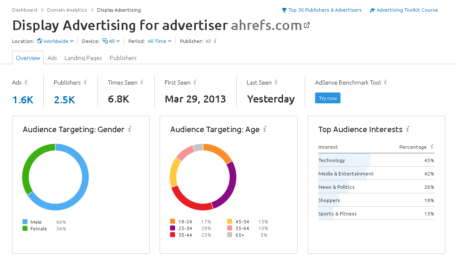Click the Try now button
This screenshot has width=456, height=260.
pyautogui.click(x=328, y=98)
